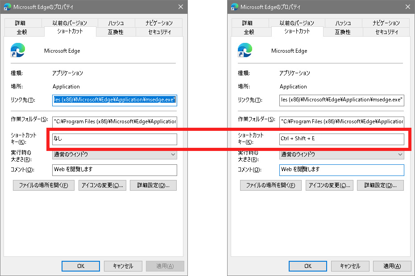The height and width of the screenshot is (276, 415).
Task: Click title bar icon of the right properties window
Action: 234,7
